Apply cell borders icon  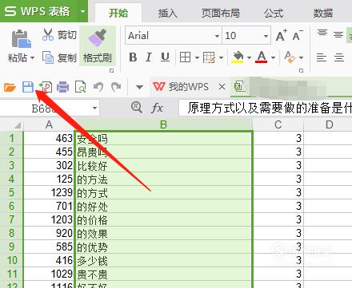pos(185,57)
